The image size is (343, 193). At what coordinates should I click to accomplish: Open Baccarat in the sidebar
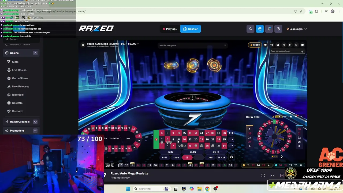18,111
